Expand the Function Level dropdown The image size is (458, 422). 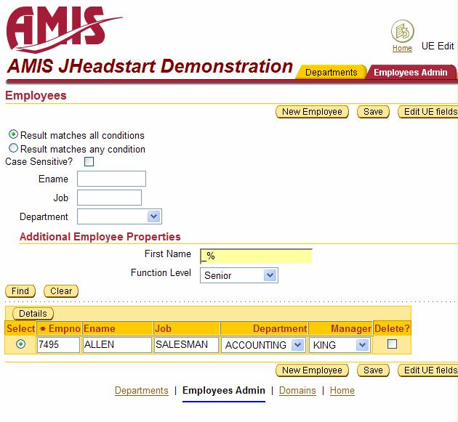coord(270,275)
